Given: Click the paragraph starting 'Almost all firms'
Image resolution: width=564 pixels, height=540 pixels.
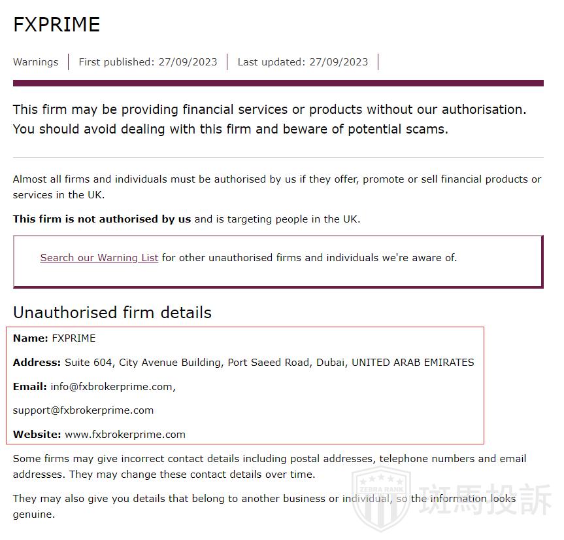Looking at the screenshot, I should (277, 187).
